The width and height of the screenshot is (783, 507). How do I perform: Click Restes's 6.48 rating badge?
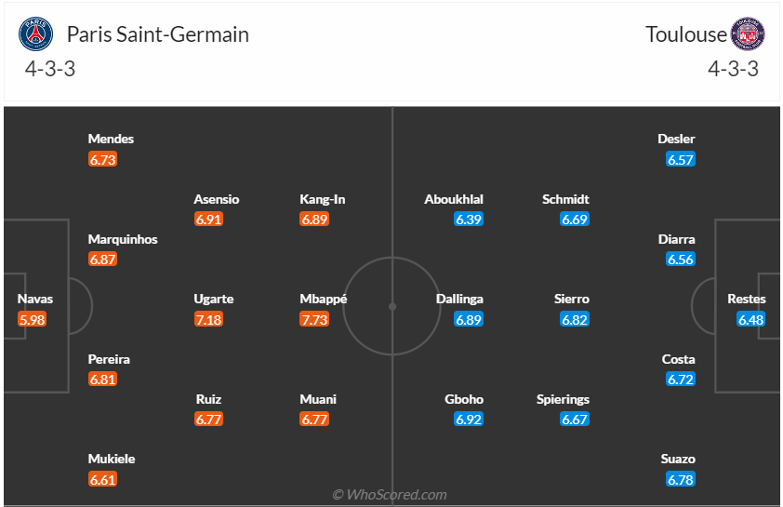point(750,319)
